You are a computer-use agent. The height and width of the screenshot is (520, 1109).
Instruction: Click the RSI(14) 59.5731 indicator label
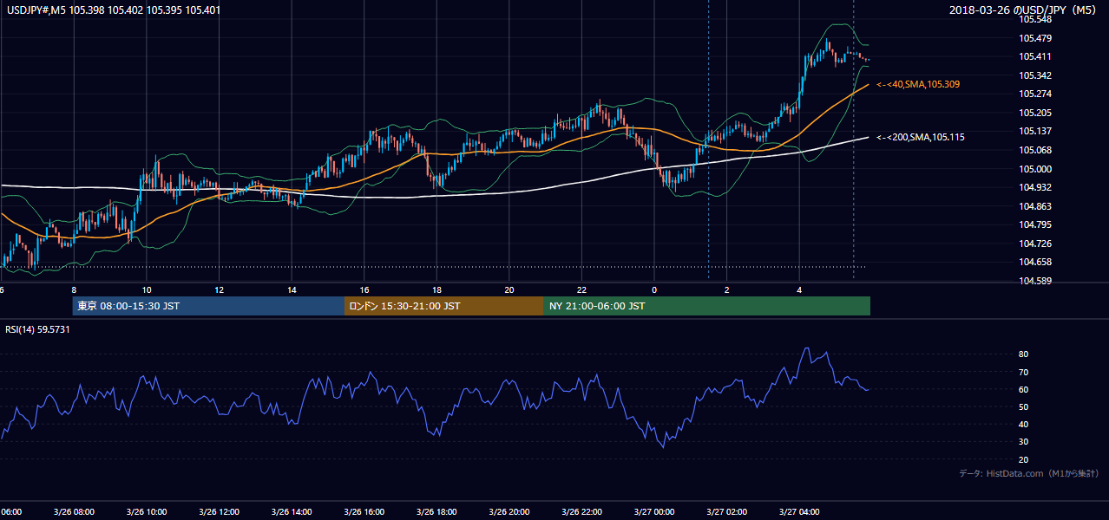pyautogui.click(x=38, y=329)
